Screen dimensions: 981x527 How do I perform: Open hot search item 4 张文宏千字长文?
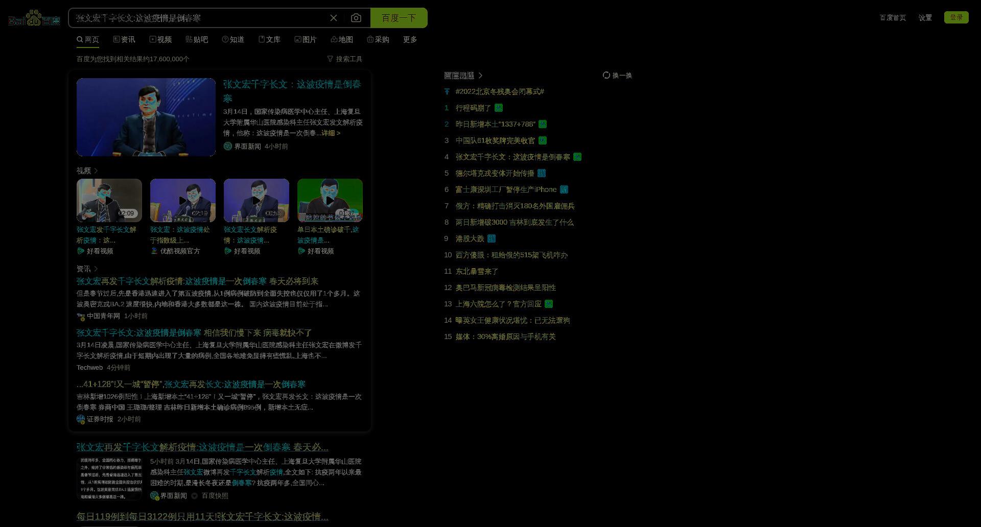click(512, 157)
